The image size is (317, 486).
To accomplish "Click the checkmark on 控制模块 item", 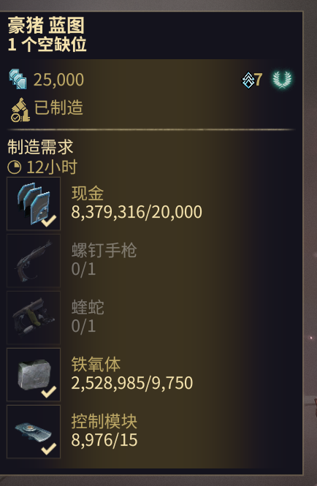I will (x=49, y=449).
